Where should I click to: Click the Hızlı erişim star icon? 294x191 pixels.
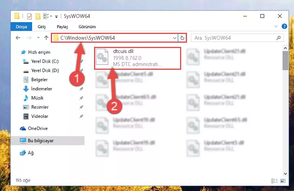(x=23, y=52)
